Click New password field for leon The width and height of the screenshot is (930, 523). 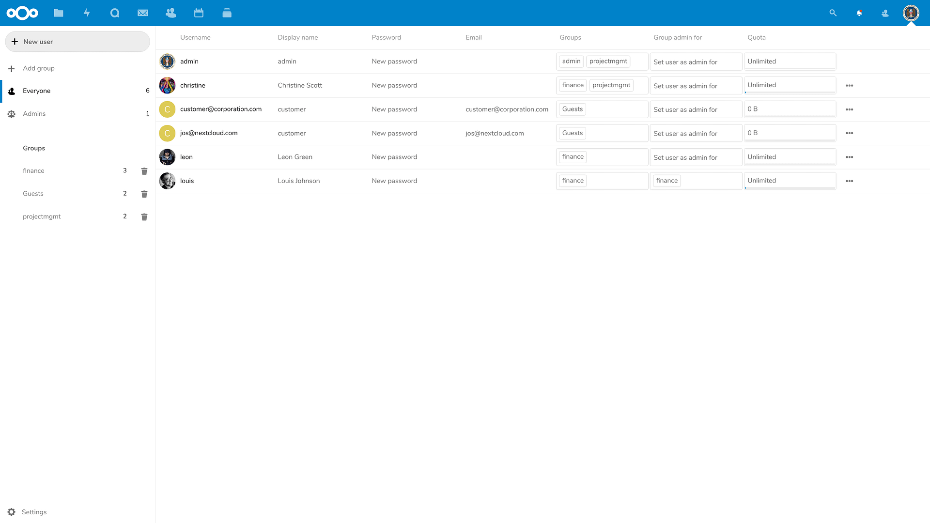pyautogui.click(x=394, y=157)
